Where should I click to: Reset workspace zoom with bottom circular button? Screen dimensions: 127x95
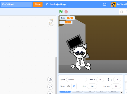click(50, 93)
